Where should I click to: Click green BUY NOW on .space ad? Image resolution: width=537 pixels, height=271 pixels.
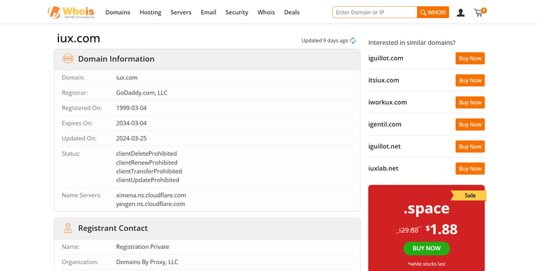(426, 248)
